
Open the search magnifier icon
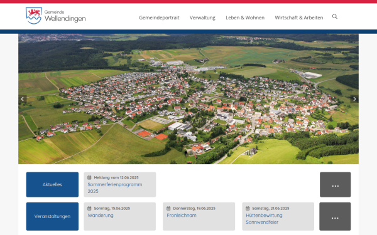335,16
